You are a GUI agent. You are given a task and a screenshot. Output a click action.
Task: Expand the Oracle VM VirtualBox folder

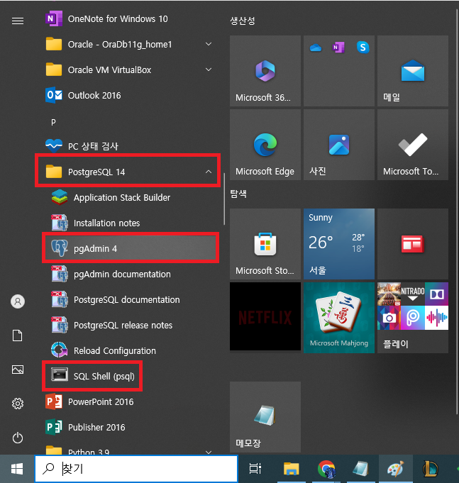129,70
